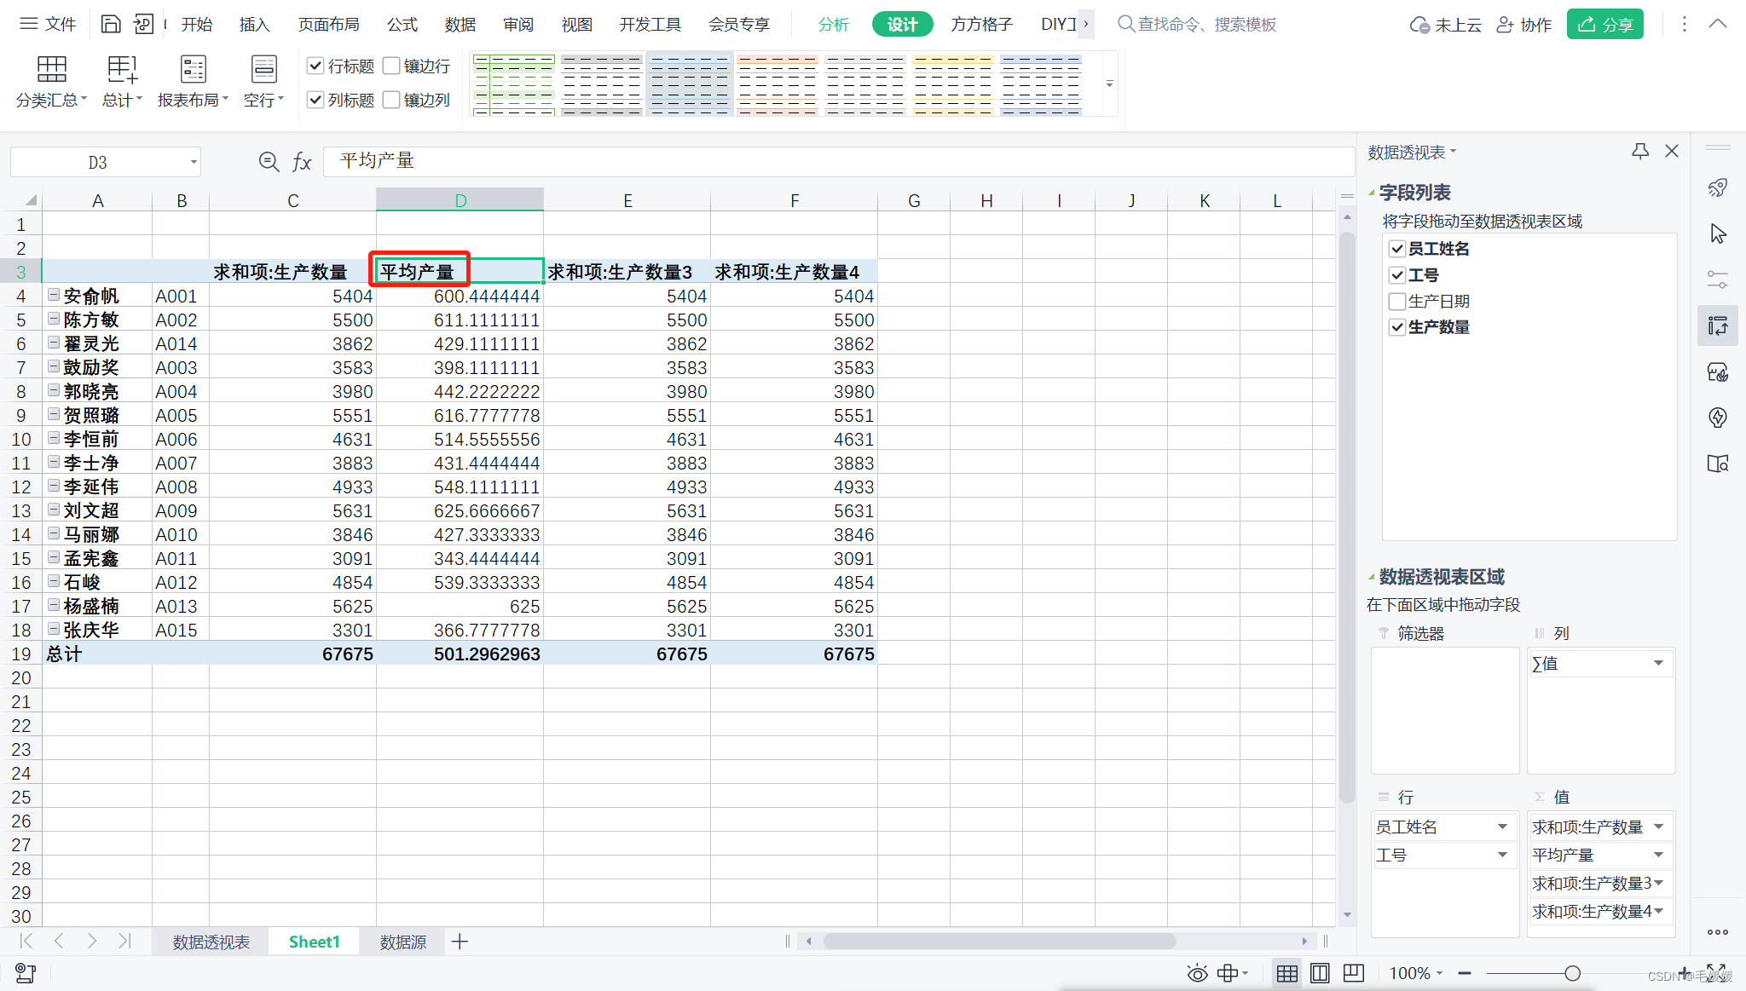The image size is (1746, 991).
Task: Uncheck the 生产数量 field checkbox
Action: click(1397, 327)
